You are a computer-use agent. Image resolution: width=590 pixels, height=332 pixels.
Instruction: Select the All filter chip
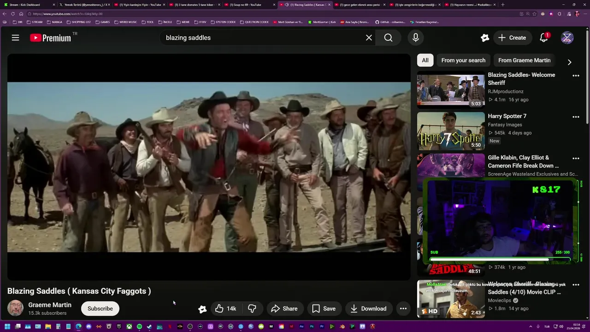point(425,60)
